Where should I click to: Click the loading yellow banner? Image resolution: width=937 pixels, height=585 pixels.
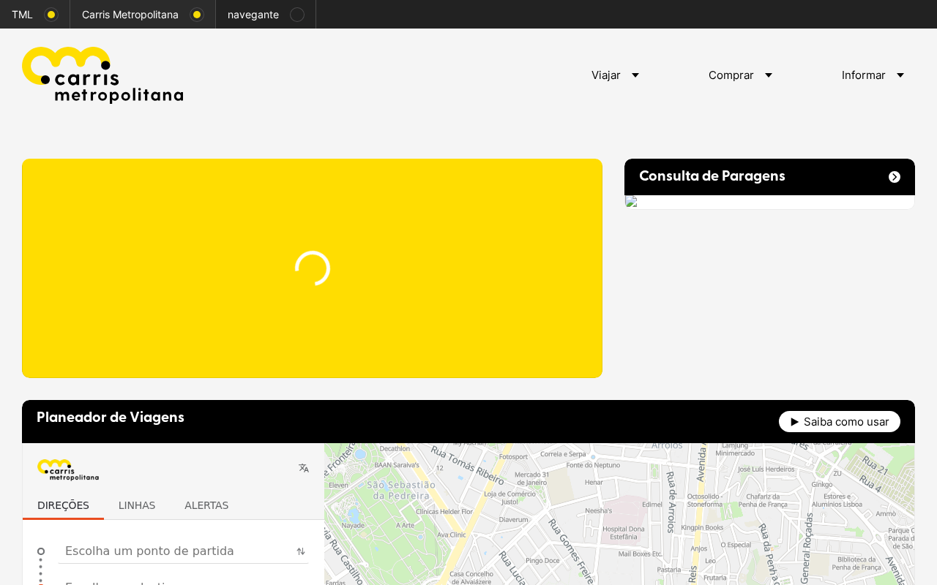(312, 268)
